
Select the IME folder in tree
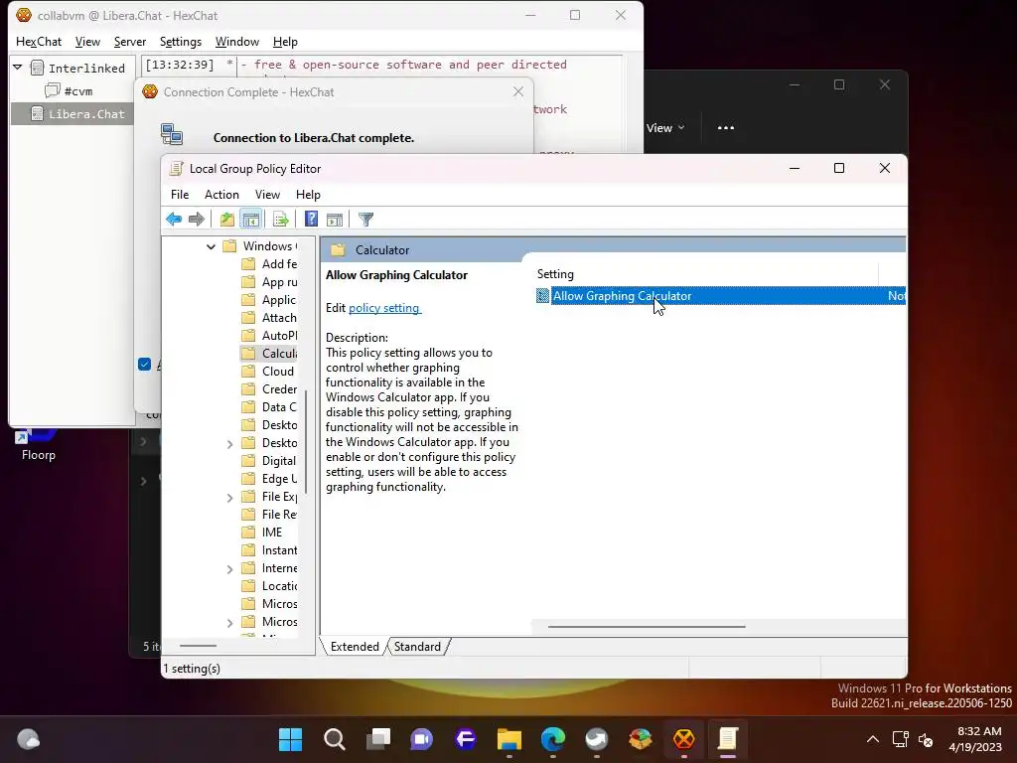(x=262, y=533)
